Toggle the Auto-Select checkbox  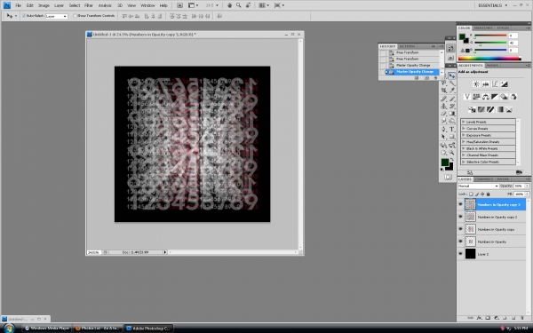click(24, 16)
